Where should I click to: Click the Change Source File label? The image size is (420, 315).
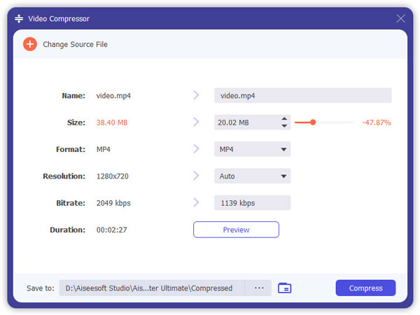76,44
